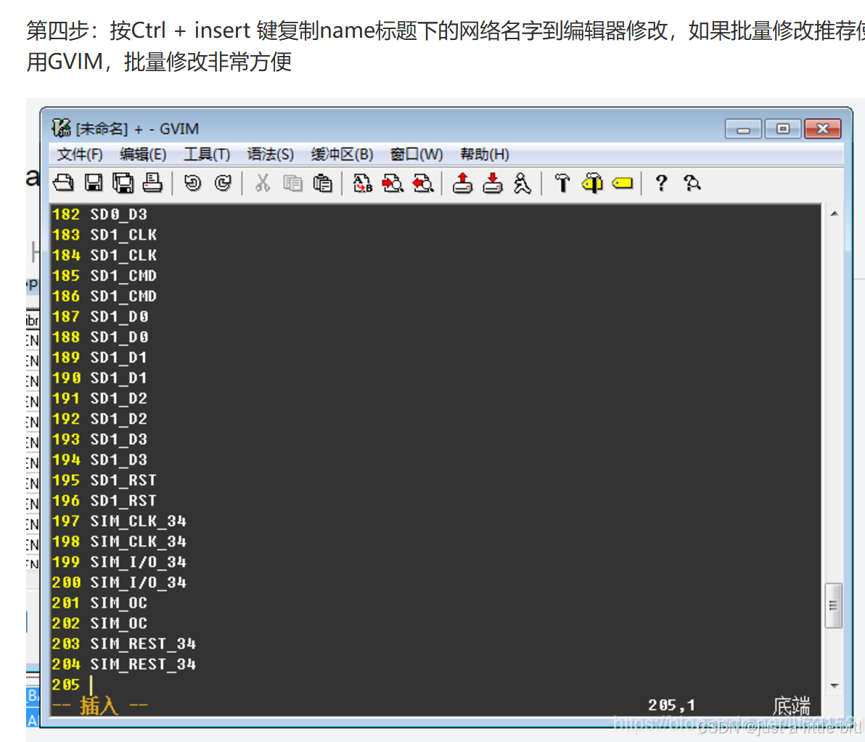Click SD1_CLK on line 183
Screen dimensions: 865x742
tap(123, 235)
